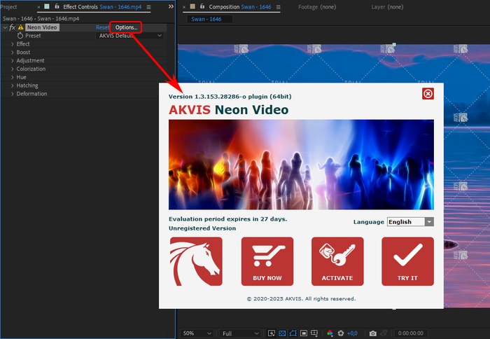This screenshot has height=339, width=490.
Task: Expand the Boost parameter group
Action: 13,53
